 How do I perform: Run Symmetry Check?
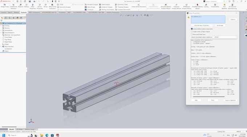[x=121, y=5]
